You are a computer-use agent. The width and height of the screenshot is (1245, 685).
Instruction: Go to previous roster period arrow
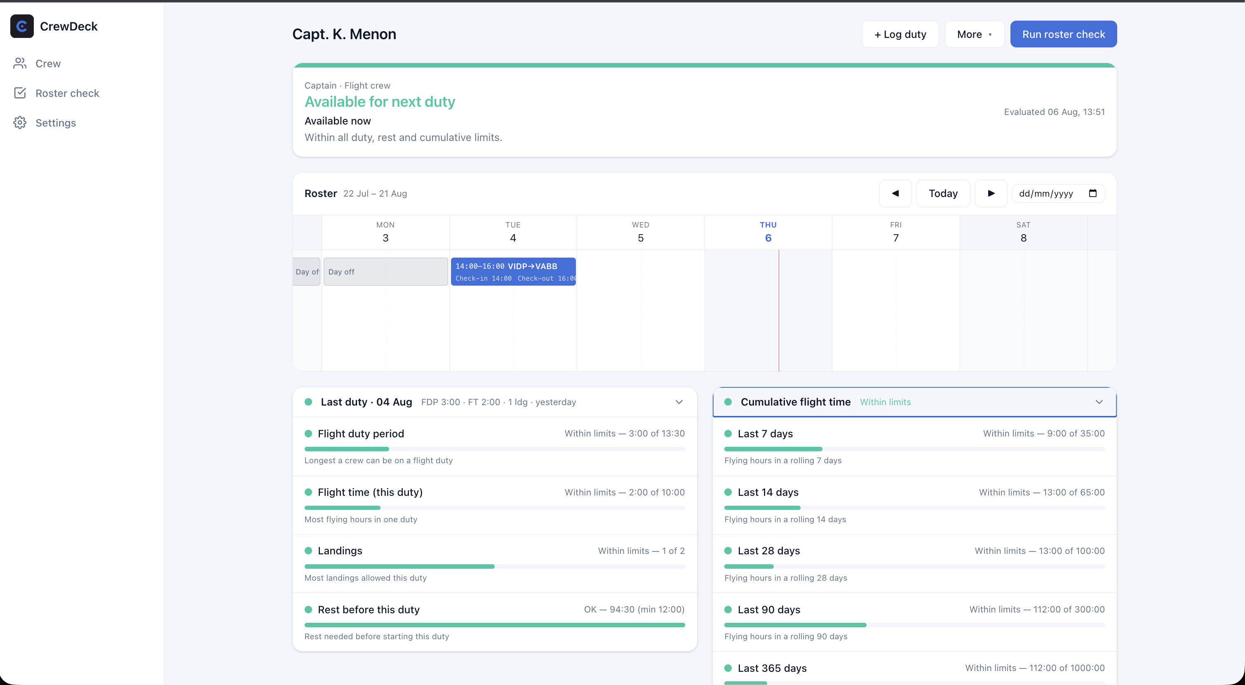(895, 193)
